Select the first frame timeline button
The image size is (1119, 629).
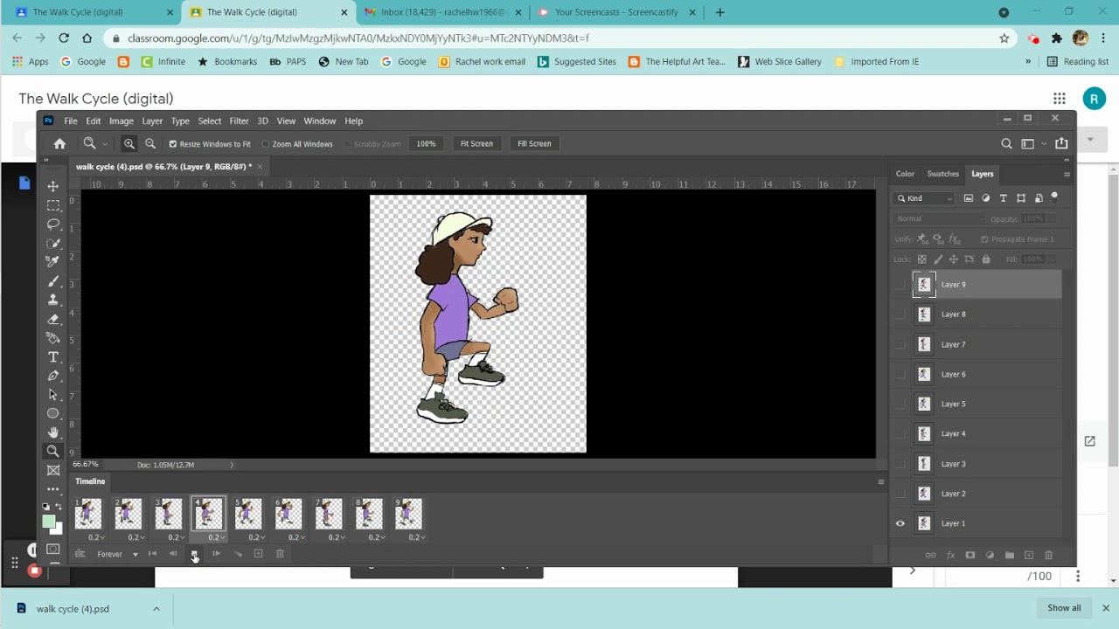tap(152, 554)
